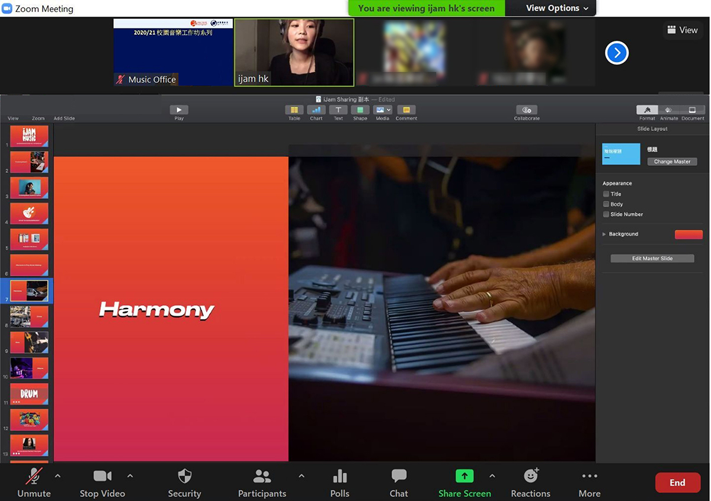Click the Change Master button
This screenshot has width=711, height=501.
pyautogui.click(x=672, y=162)
